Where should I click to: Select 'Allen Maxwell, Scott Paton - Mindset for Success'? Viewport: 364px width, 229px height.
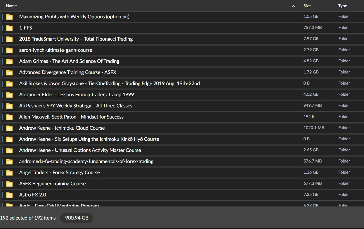coord(71,117)
